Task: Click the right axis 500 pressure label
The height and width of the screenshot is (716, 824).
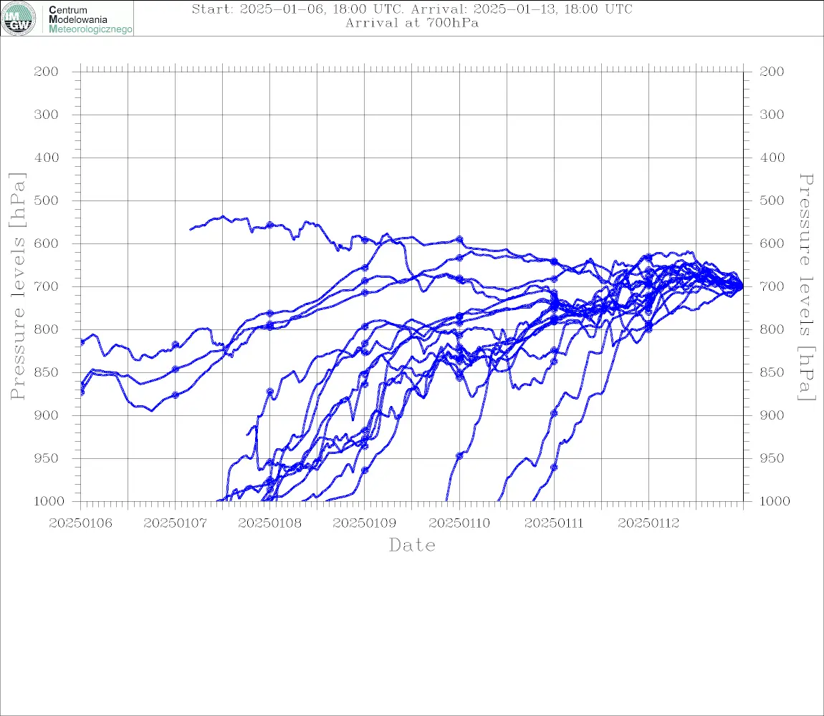Action: [x=772, y=200]
